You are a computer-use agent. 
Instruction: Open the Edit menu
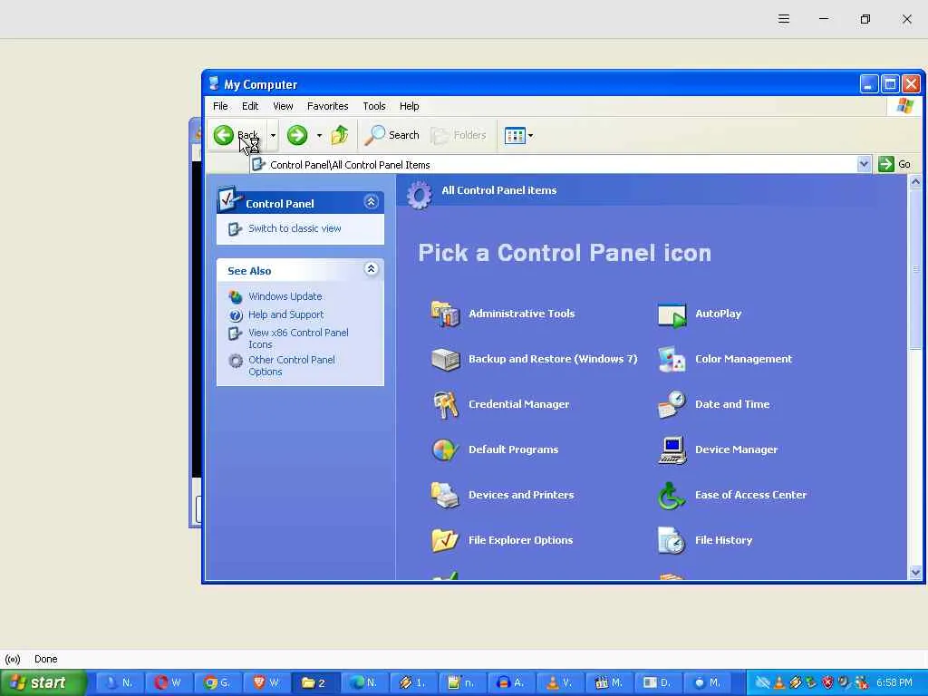(250, 106)
